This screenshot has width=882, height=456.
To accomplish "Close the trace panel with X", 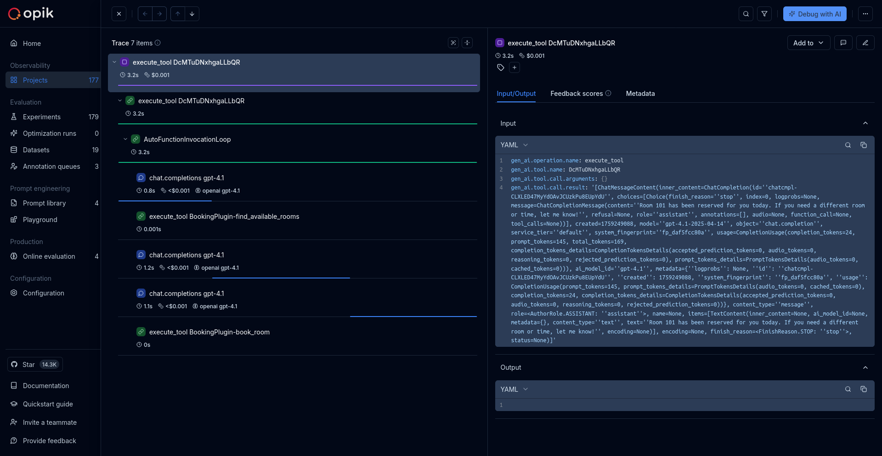I will pyautogui.click(x=119, y=14).
